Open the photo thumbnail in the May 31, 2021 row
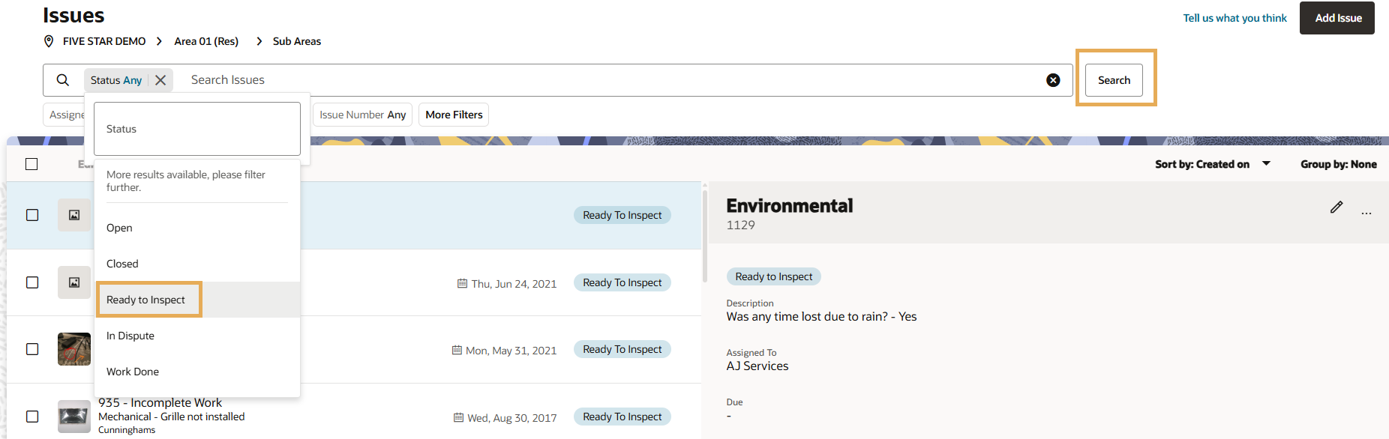The width and height of the screenshot is (1389, 439). click(74, 349)
